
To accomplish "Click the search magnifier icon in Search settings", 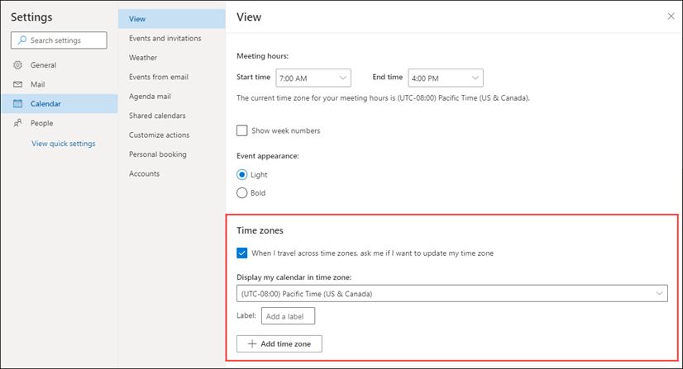I will 21,40.
